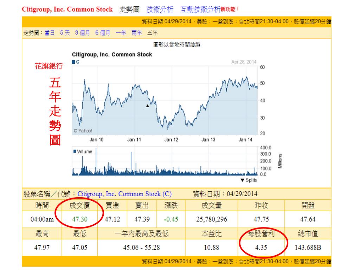The image size is (360, 270).
Task: Click the 總市值 column header
Action: [x=308, y=234]
